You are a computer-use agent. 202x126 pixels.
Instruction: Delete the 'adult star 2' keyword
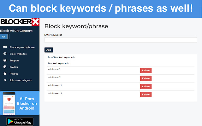tap(146, 78)
